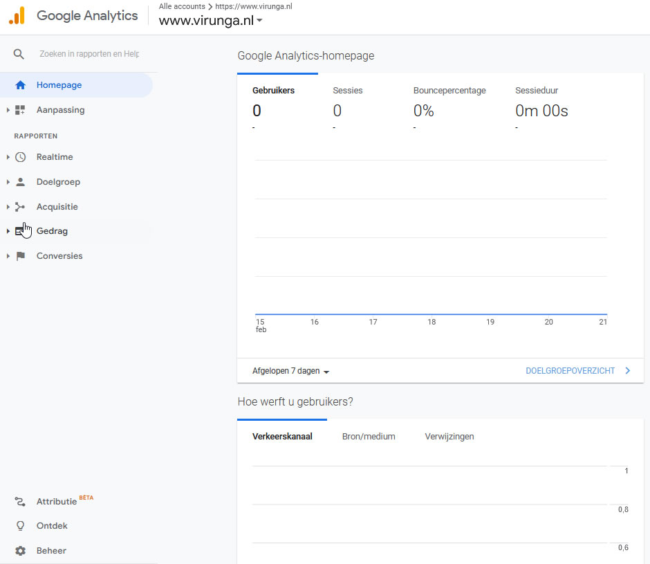Expand the Aanpassing section

[8, 110]
